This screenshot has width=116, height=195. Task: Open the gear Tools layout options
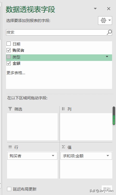coord(105,20)
